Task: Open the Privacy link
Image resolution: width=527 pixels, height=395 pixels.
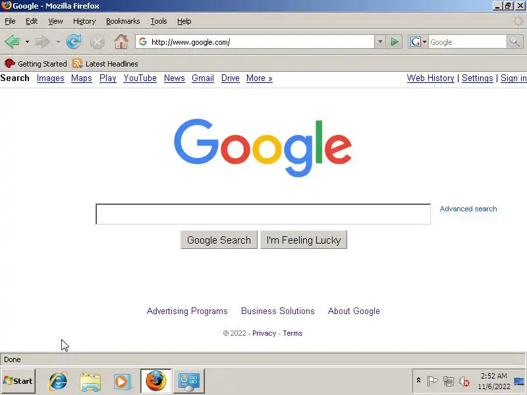Action: pos(264,333)
